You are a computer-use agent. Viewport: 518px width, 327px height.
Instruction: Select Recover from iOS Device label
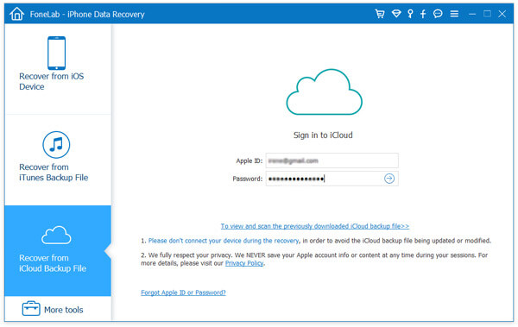click(52, 81)
